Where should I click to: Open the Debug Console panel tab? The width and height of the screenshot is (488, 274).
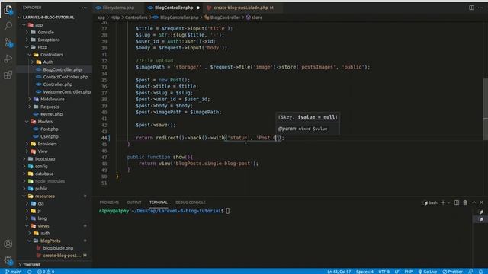pyautogui.click(x=190, y=202)
